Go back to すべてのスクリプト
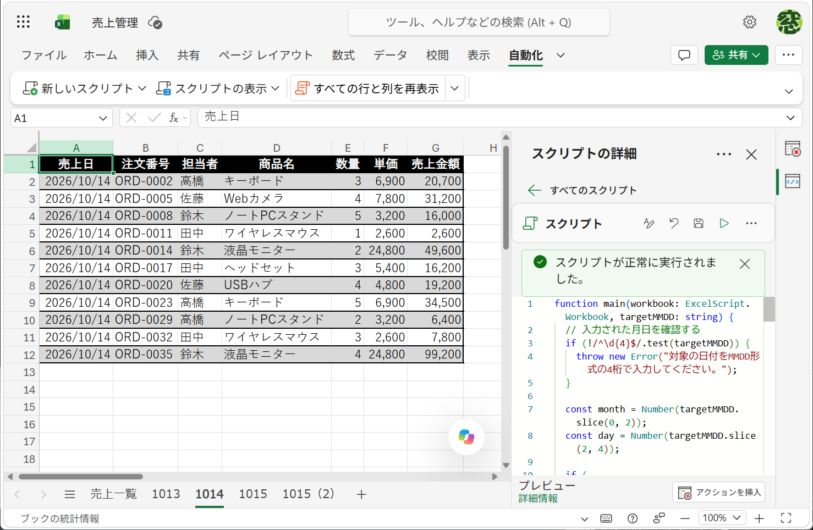The image size is (813, 530). 582,190
